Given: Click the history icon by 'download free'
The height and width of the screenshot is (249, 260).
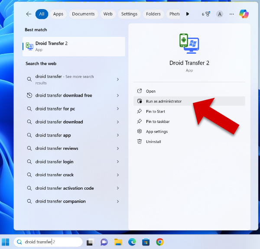Looking at the screenshot, I should 29,95.
